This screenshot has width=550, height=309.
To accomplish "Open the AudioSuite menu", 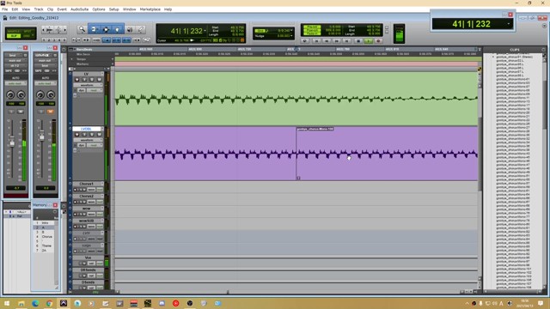I will pos(80,9).
